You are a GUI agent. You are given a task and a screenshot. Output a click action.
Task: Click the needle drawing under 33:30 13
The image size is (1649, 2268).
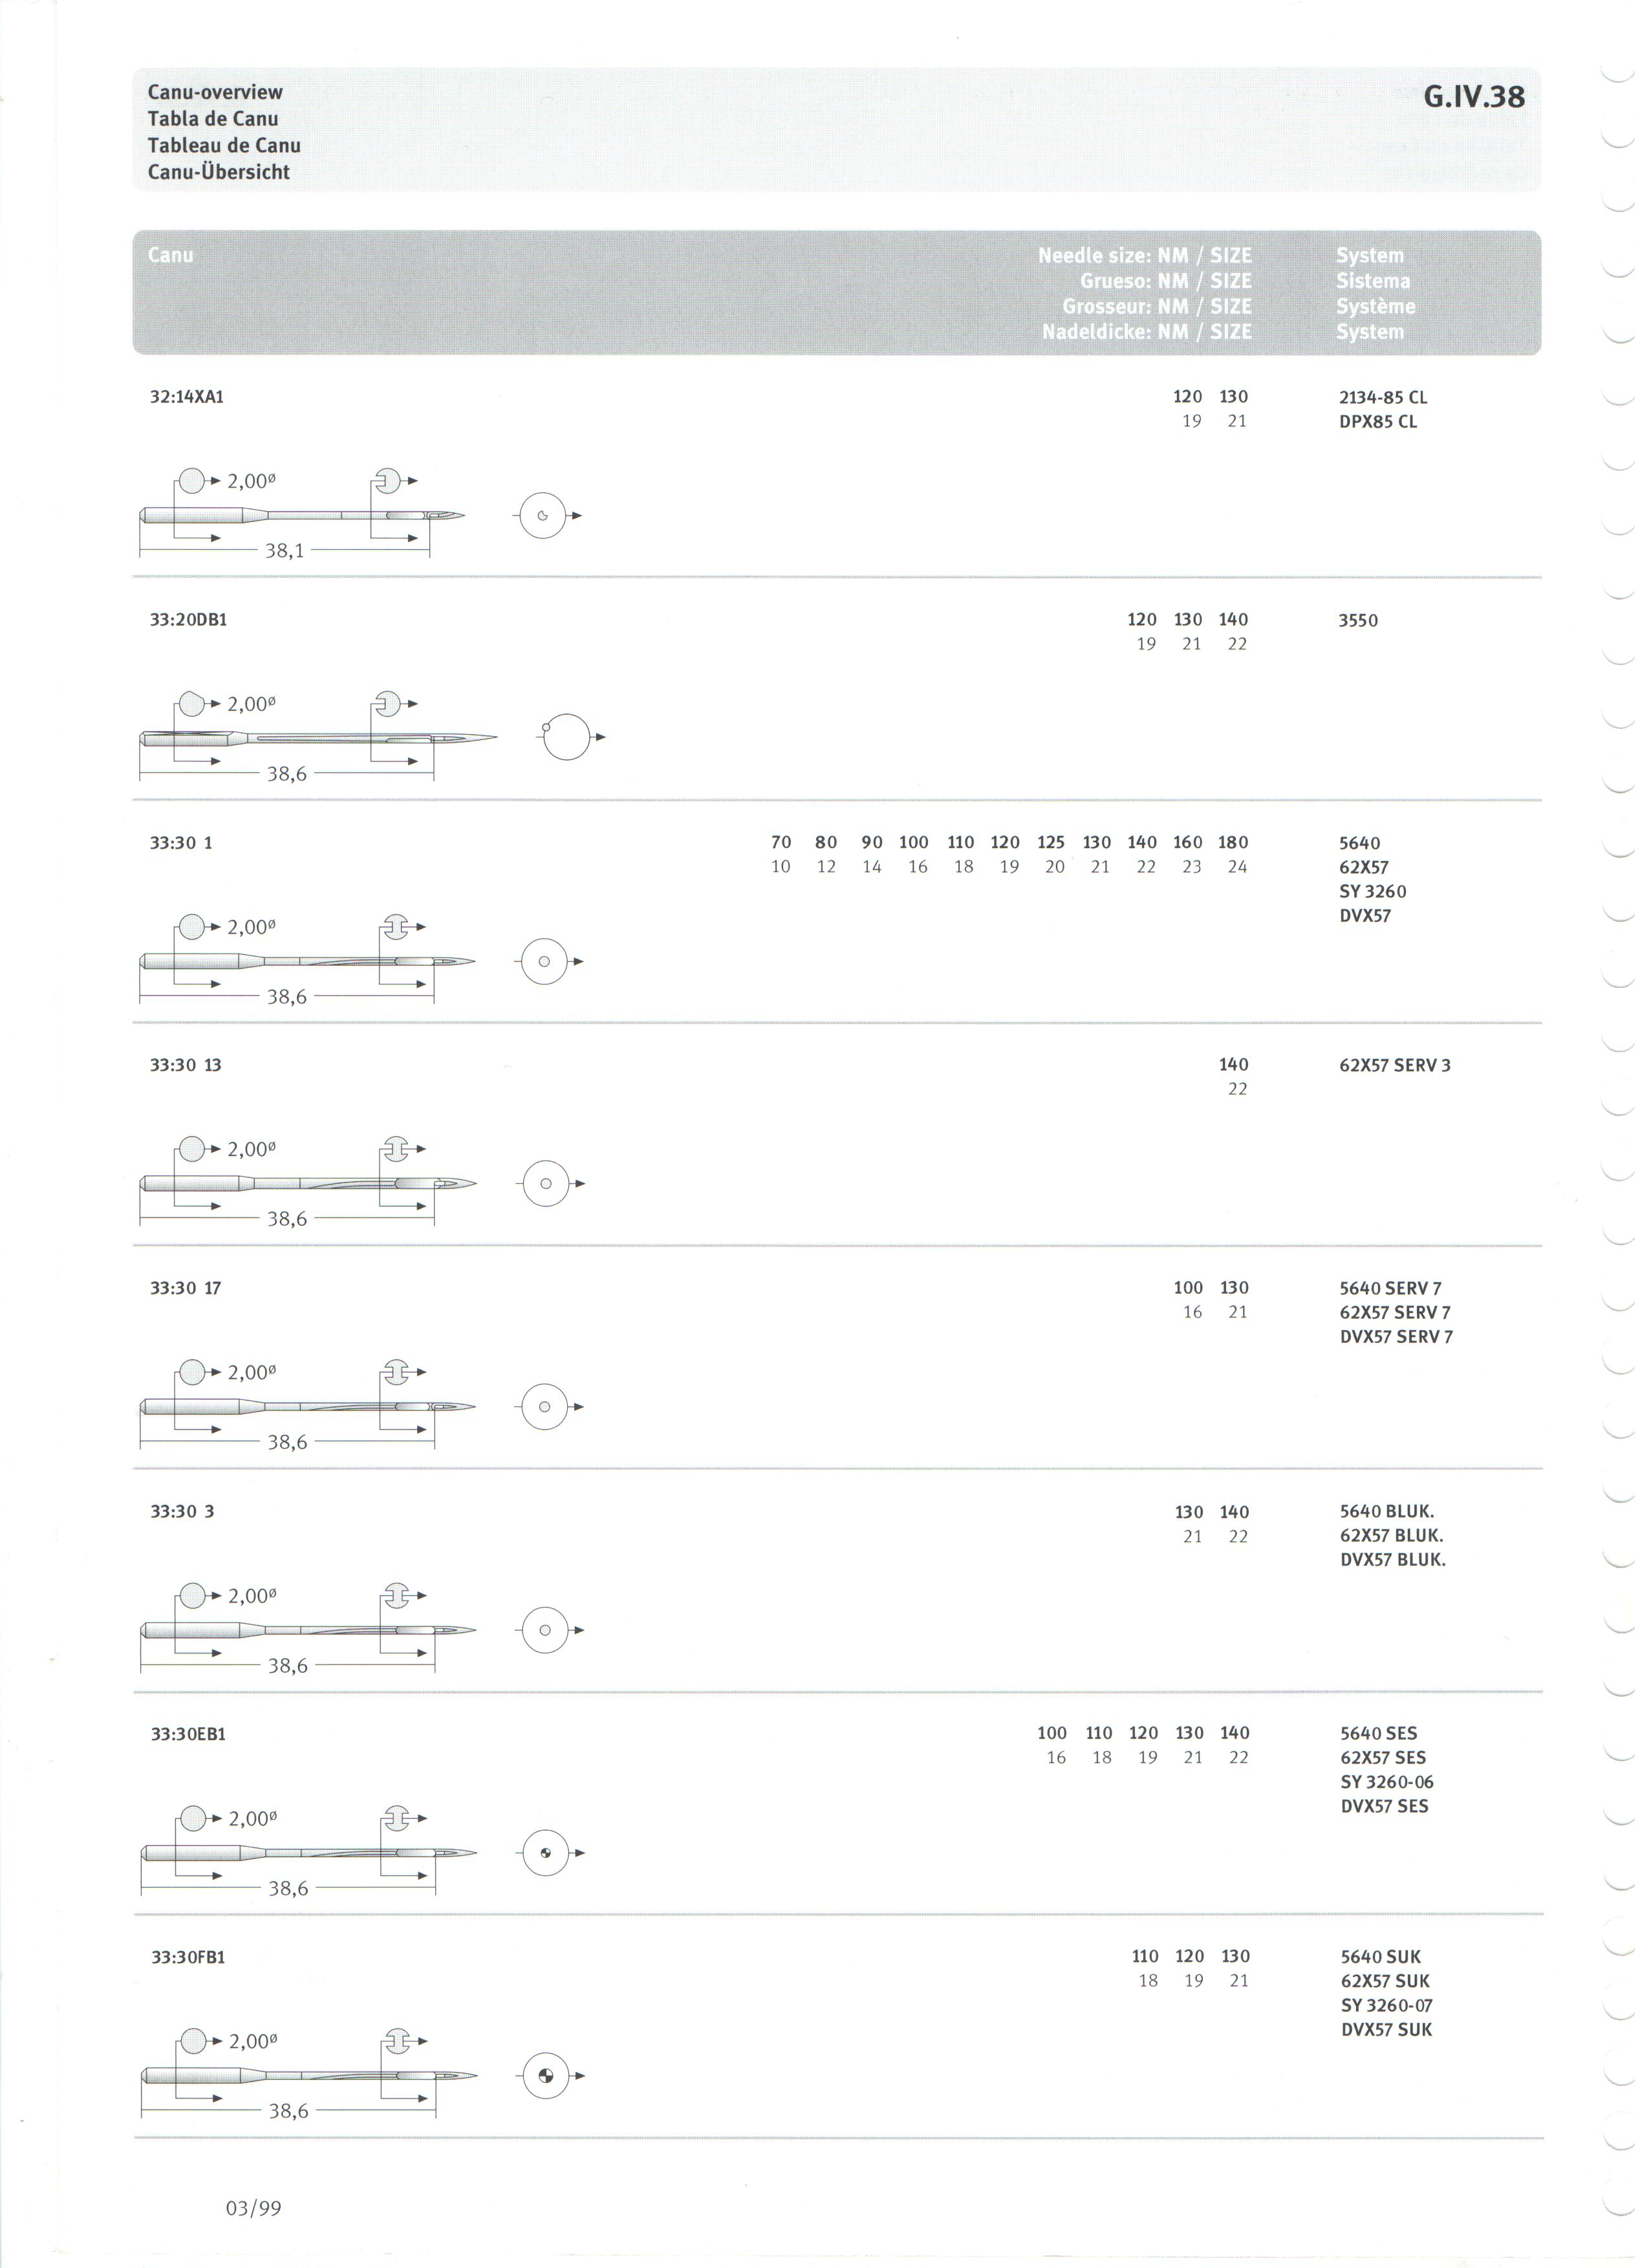click(x=308, y=1184)
